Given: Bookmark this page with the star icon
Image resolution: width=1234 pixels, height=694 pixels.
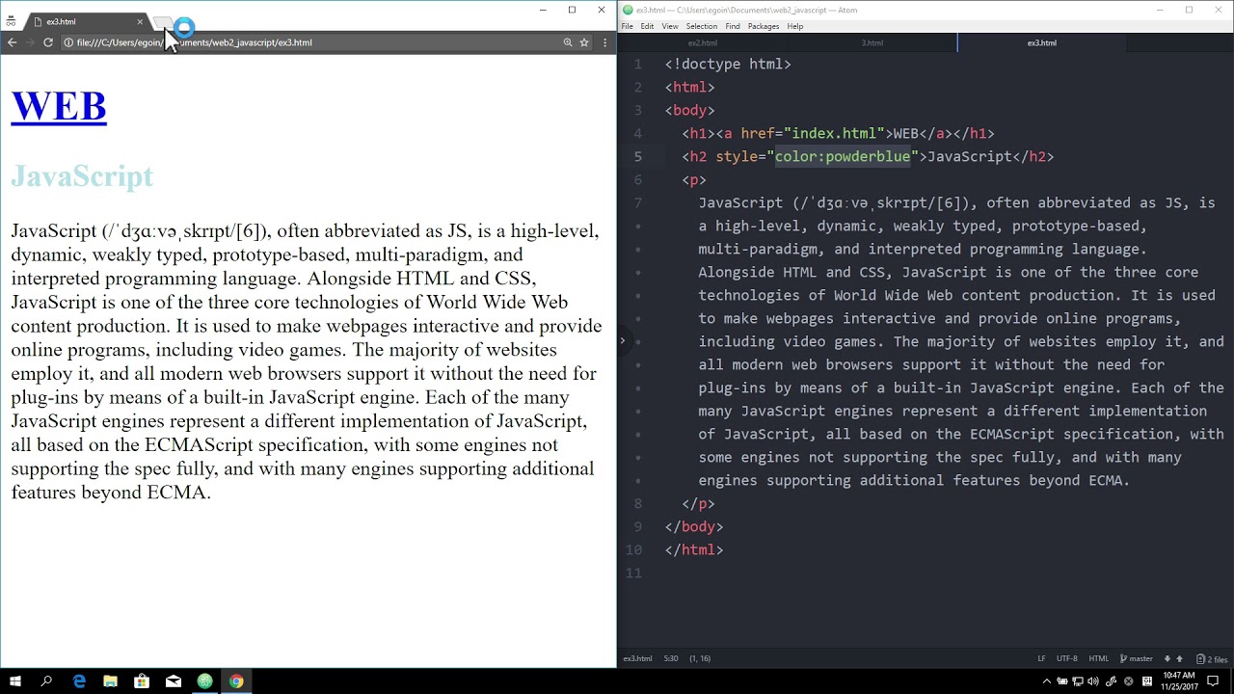Looking at the screenshot, I should click(584, 42).
